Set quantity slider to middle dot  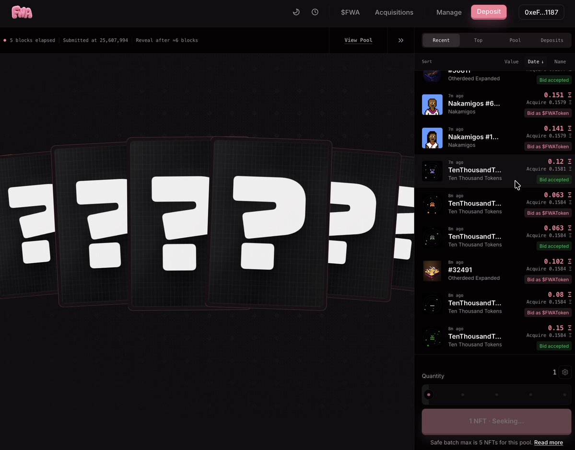point(496,395)
